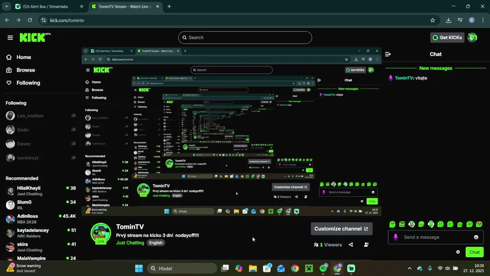The image size is (490, 276).
Task: Open Spotify from the taskbar
Action: [x=323, y=268]
